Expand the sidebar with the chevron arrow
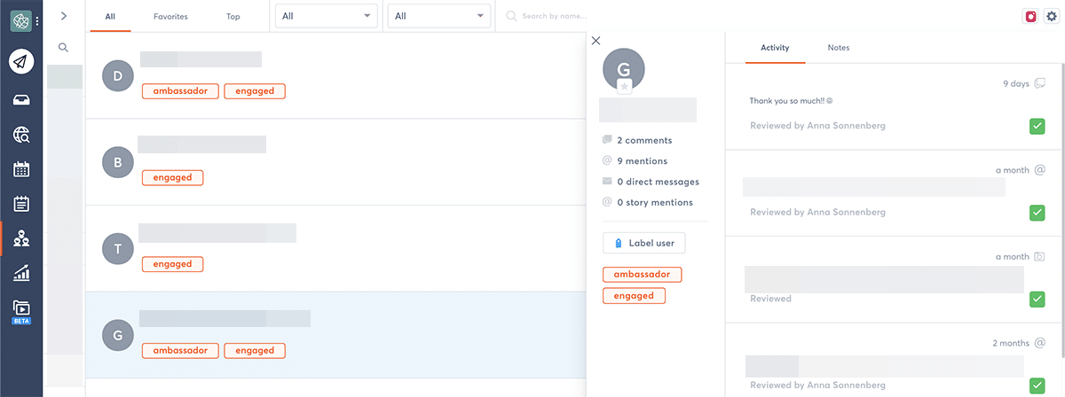Viewport: 1065px width, 397px height. click(64, 16)
